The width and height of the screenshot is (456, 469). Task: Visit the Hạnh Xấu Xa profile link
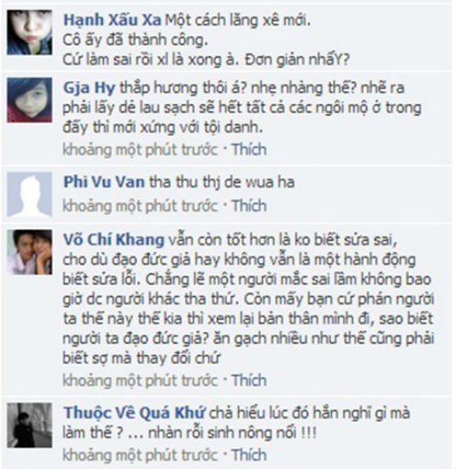tap(112, 20)
